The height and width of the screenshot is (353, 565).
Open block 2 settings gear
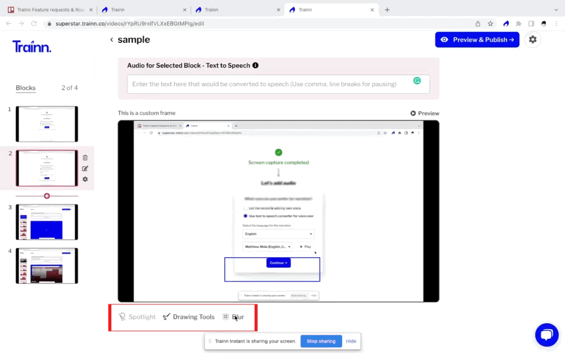coord(85,179)
